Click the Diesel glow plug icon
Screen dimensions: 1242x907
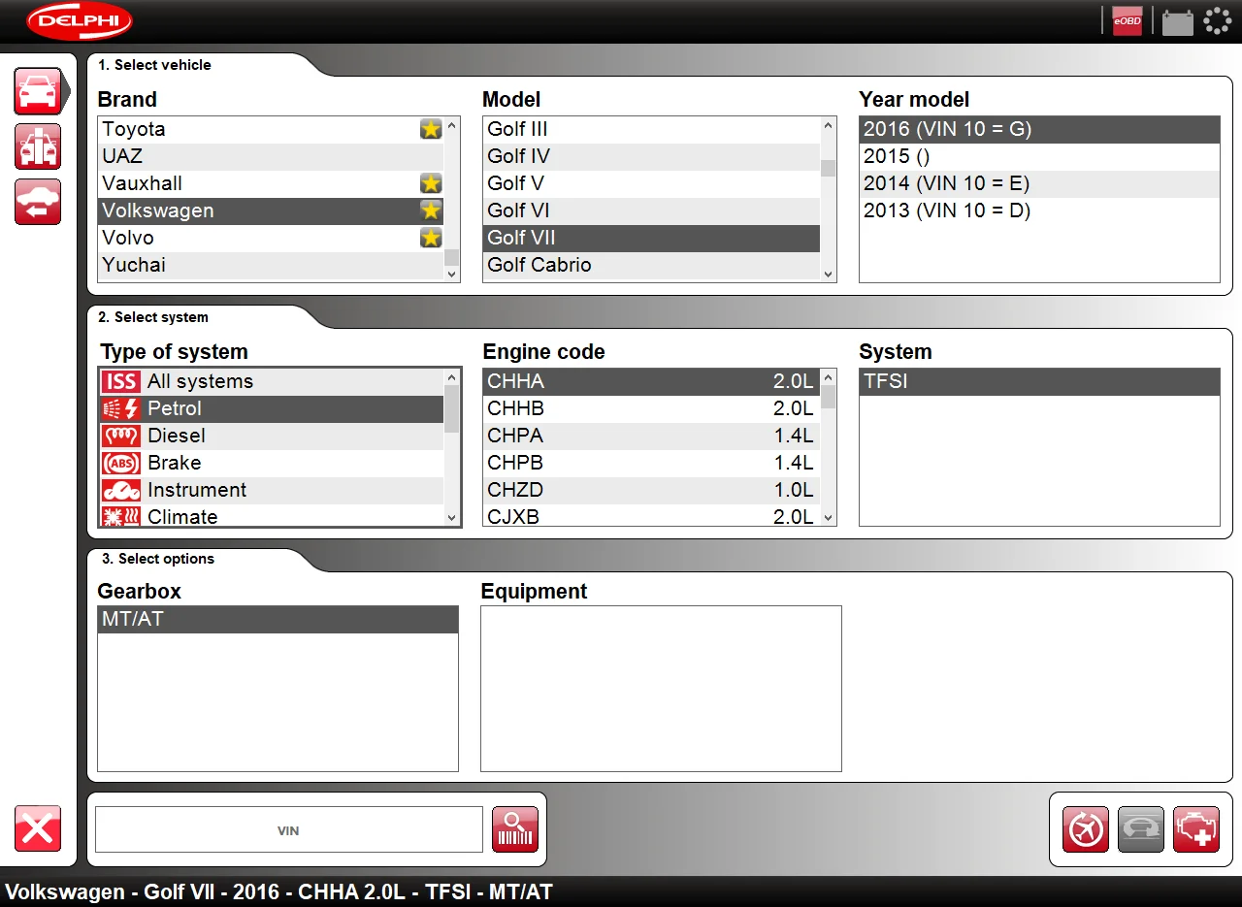coord(120,436)
